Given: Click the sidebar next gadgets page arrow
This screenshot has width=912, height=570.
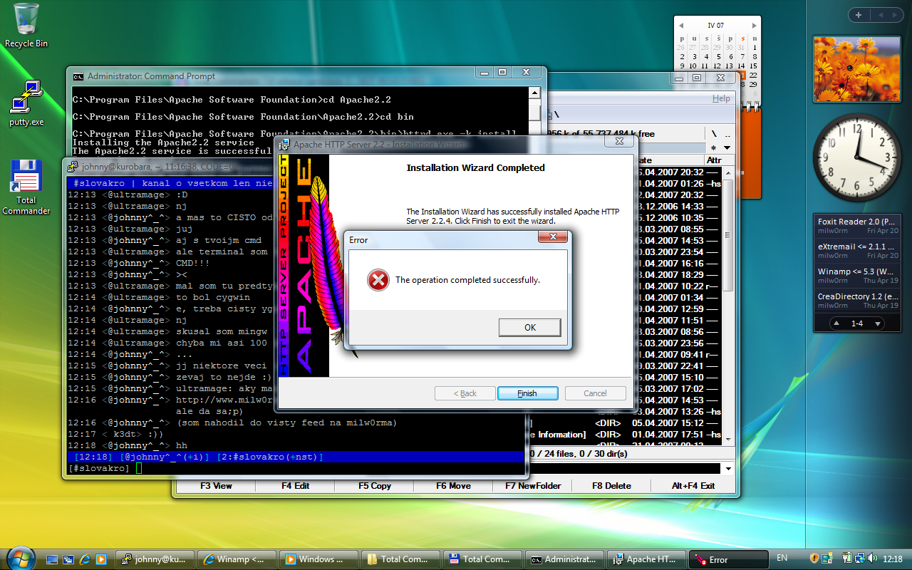Looking at the screenshot, I should pos(896,15).
